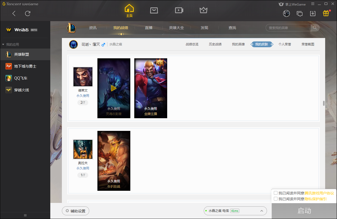Click the 41ms ping indicator
This screenshot has width=337, height=219.
click(235, 211)
